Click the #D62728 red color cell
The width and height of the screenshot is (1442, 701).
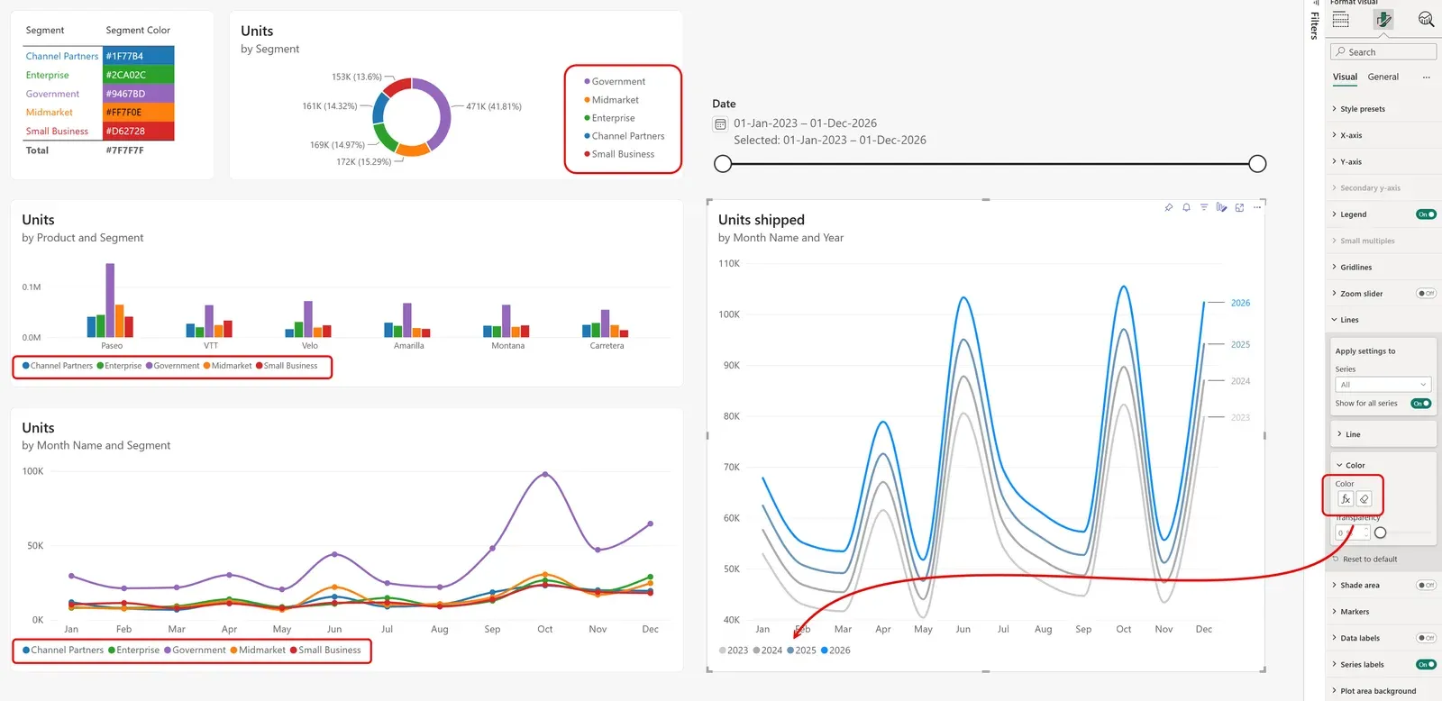pos(138,132)
